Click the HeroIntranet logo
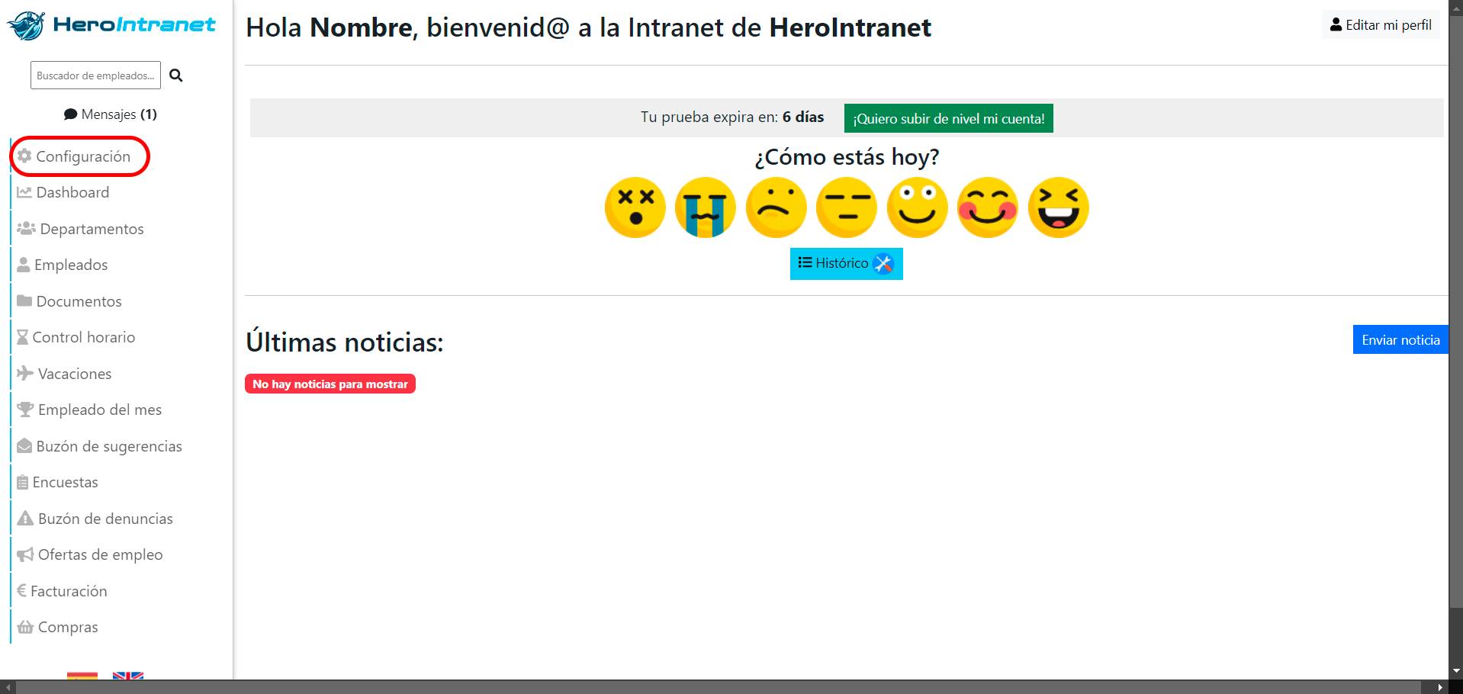Screen dimensions: 1463x694 tap(111, 25)
